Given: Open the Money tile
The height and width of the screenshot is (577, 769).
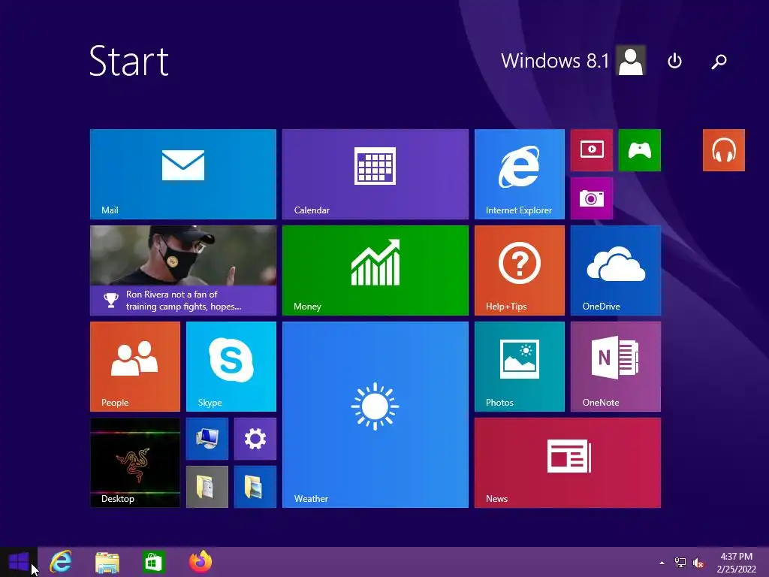Looking at the screenshot, I should click(375, 270).
